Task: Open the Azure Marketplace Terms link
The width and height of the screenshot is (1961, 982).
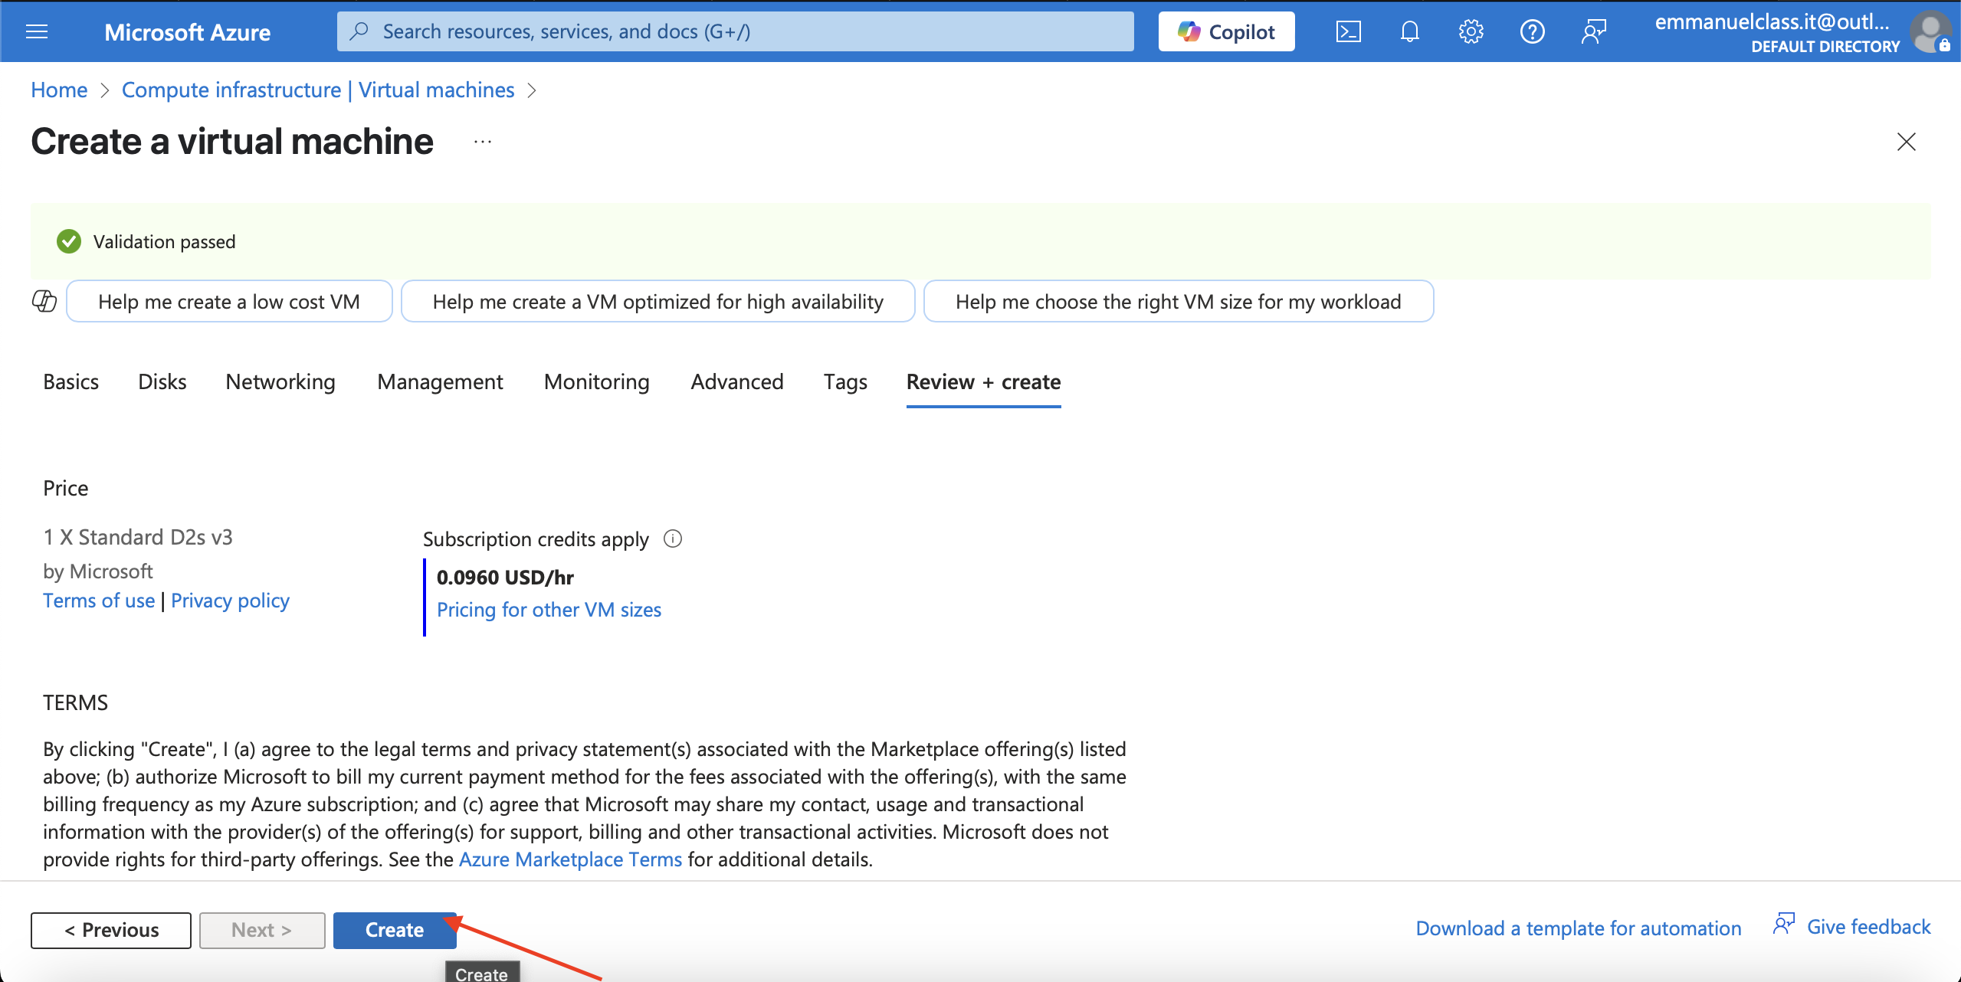Action: (570, 859)
